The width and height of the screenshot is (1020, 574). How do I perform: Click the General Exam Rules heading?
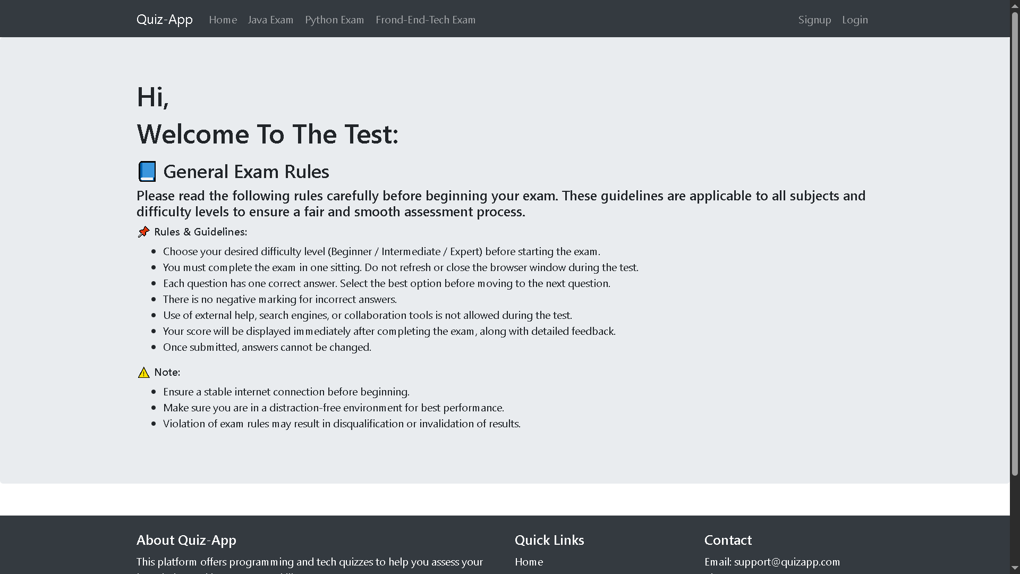[x=246, y=172]
